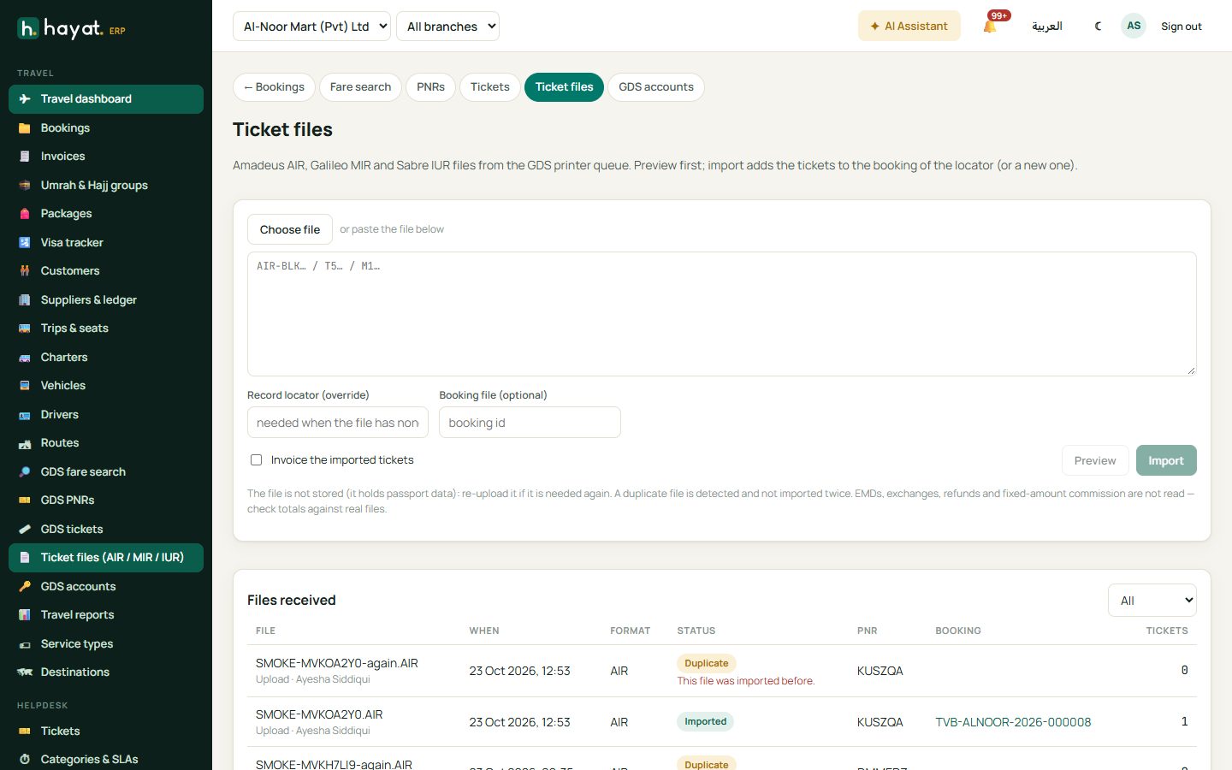Click the Import button

(x=1166, y=460)
